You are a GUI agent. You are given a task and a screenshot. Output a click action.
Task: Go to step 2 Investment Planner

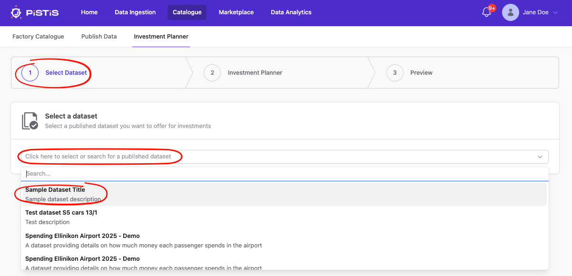coord(243,73)
